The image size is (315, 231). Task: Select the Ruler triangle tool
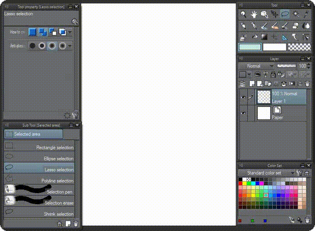tap(285, 37)
